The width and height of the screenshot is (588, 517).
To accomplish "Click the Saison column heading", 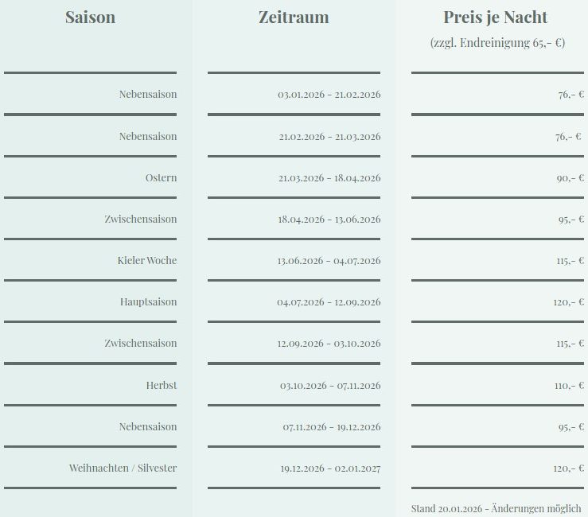I will (90, 17).
